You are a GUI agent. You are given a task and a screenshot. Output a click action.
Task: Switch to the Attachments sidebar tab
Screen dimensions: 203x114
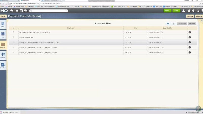[x=3, y=45]
